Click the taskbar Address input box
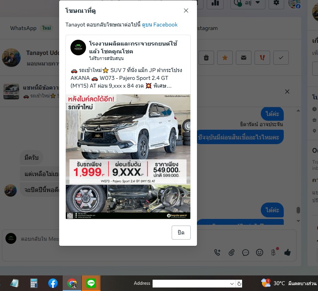Viewport: 318px width, 291px height. pyautogui.click(x=191, y=284)
